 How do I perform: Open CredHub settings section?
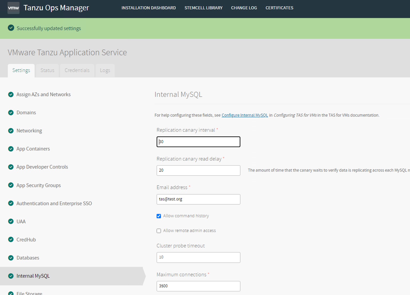26,240
